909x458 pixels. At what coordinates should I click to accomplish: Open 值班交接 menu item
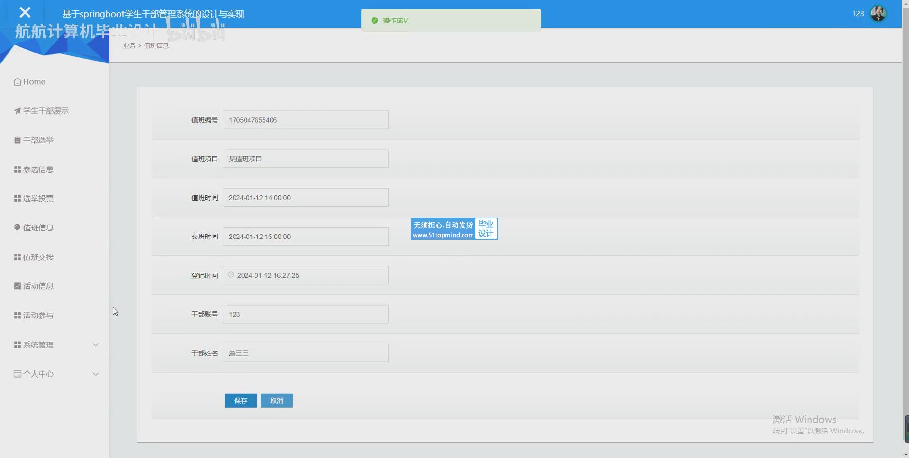38,257
